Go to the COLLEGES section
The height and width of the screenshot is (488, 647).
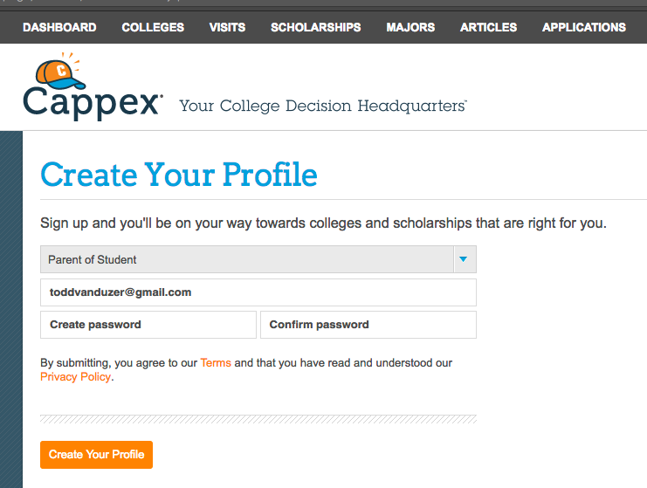coord(153,27)
